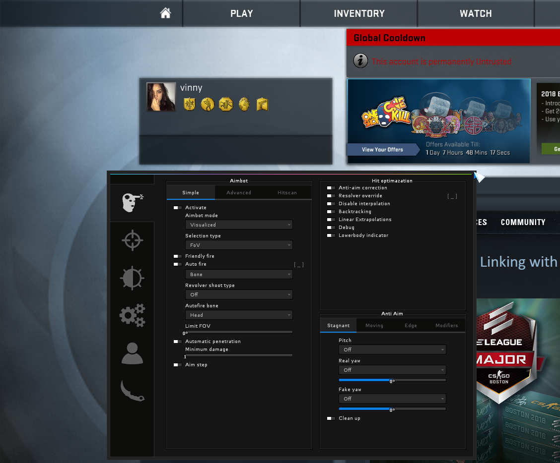Switch to the Hitscan tab
The height and width of the screenshot is (463, 560).
(x=287, y=193)
